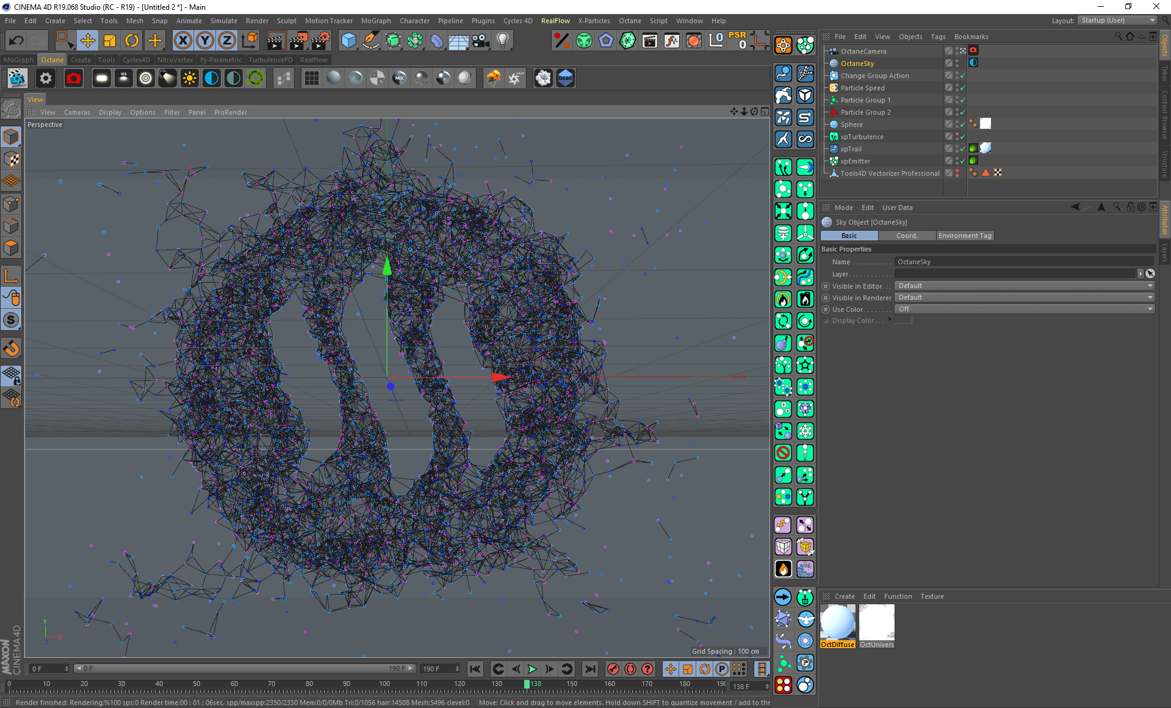Click Name field containing OctaneSky
The height and width of the screenshot is (708, 1171).
1025,262
